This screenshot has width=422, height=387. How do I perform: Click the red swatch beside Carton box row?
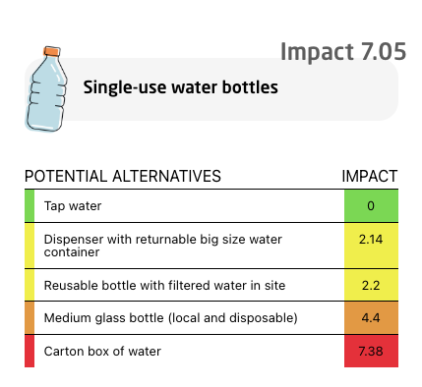[x=30, y=351]
